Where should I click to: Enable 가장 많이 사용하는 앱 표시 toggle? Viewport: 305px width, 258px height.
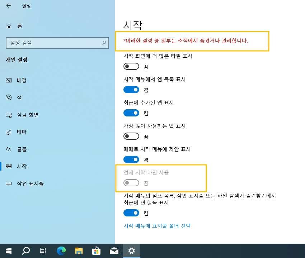[x=131, y=137]
